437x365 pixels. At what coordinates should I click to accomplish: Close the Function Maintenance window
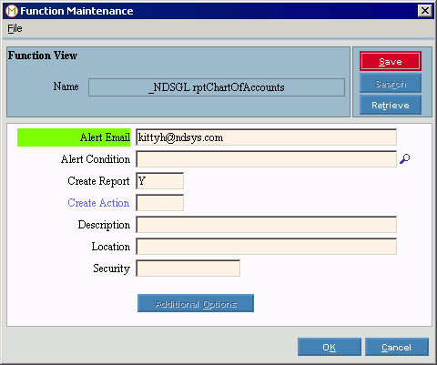(x=425, y=11)
